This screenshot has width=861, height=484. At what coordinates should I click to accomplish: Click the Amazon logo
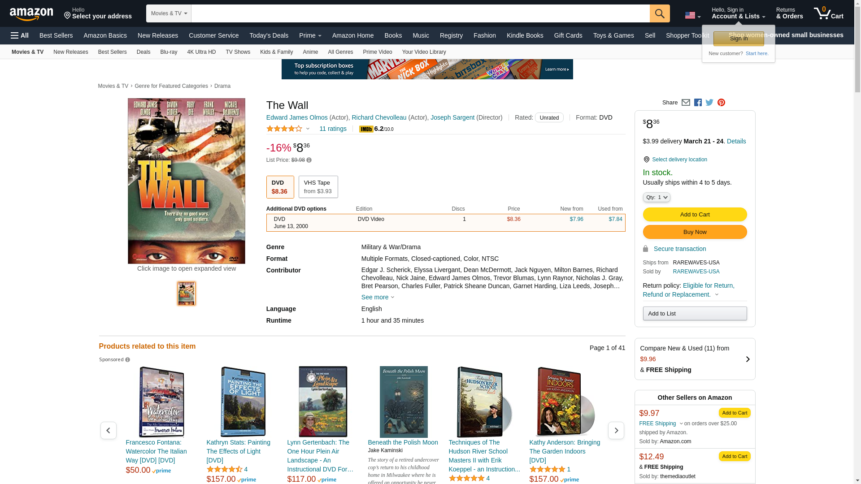coord(31,14)
